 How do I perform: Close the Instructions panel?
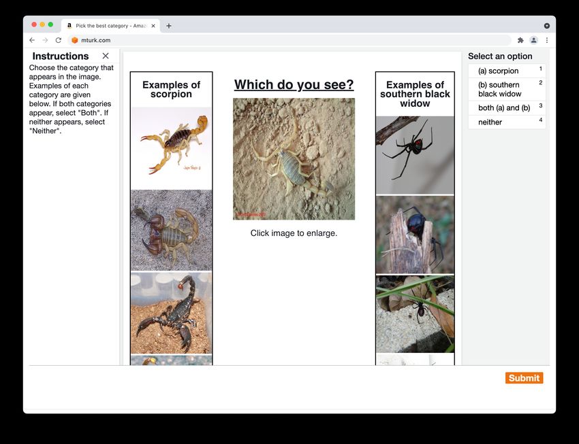106,56
